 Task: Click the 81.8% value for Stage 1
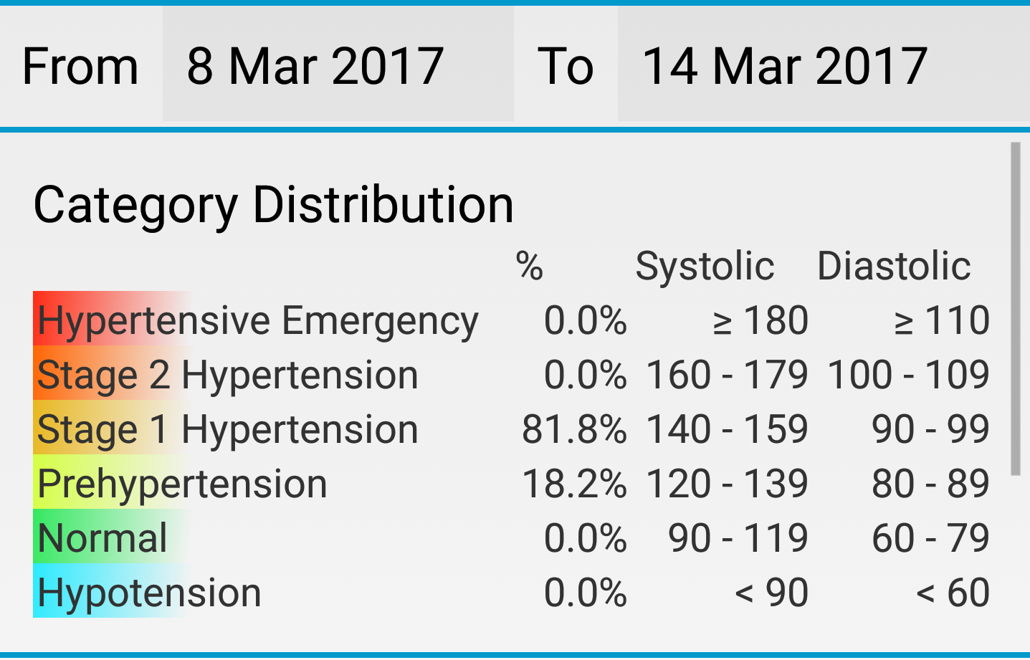coord(574,429)
